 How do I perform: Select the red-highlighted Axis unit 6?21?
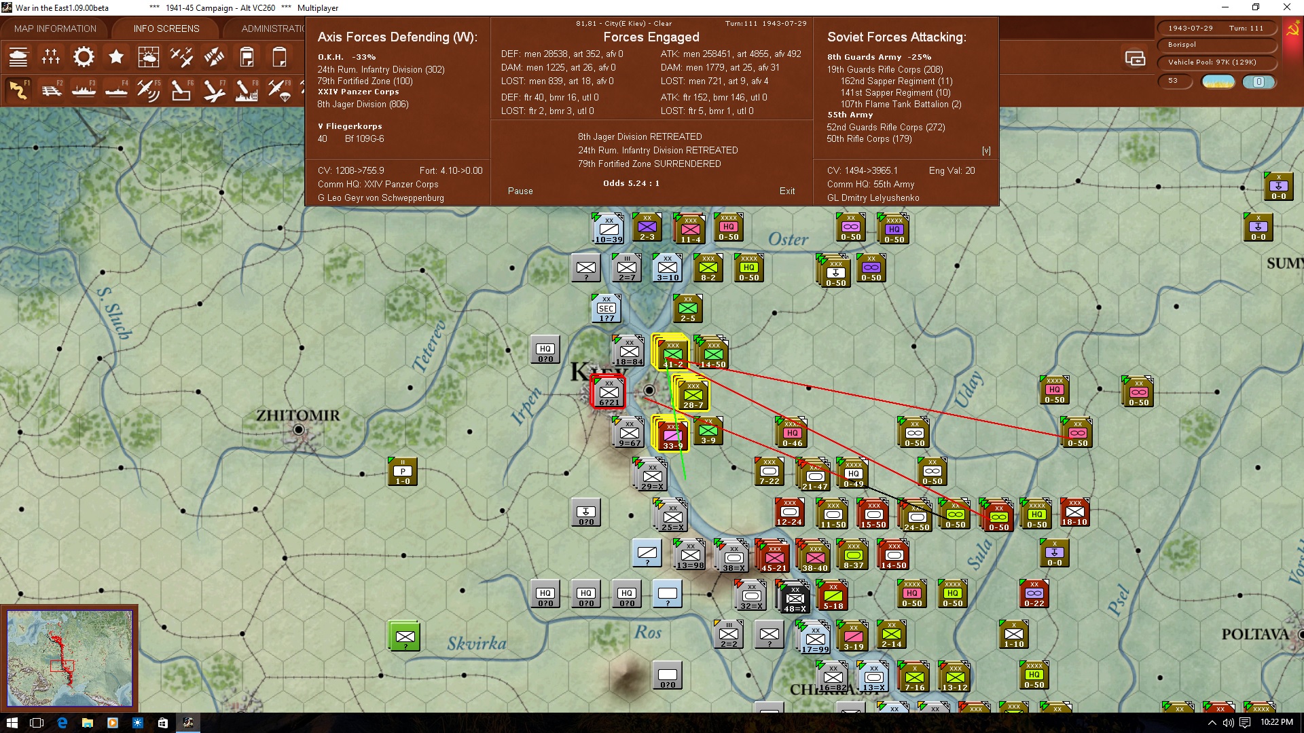[609, 392]
